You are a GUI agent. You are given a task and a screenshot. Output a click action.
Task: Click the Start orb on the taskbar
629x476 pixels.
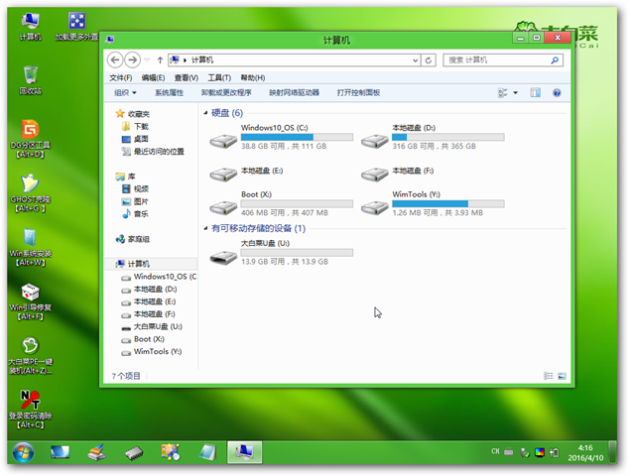pyautogui.click(x=23, y=453)
